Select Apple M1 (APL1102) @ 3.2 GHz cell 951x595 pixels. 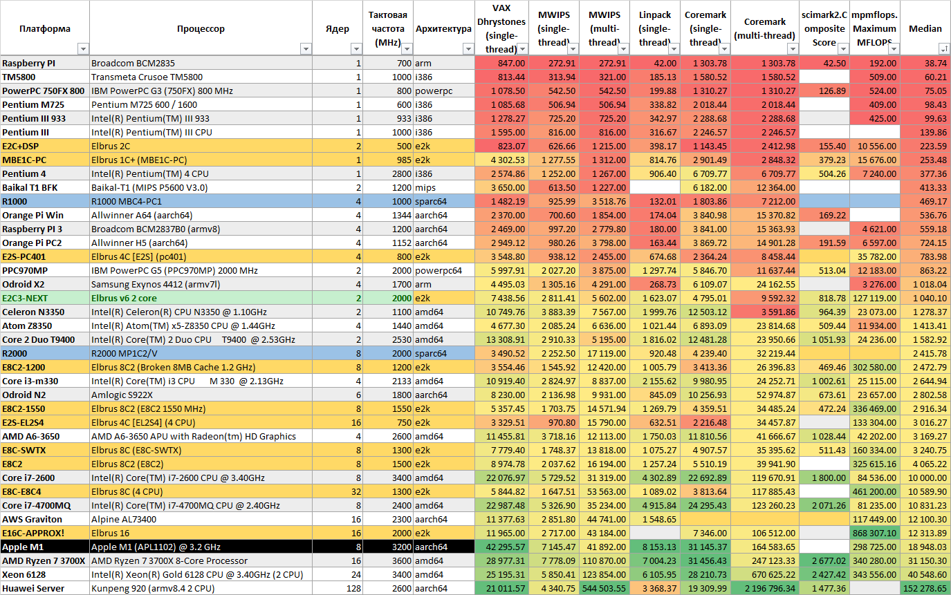(x=201, y=547)
